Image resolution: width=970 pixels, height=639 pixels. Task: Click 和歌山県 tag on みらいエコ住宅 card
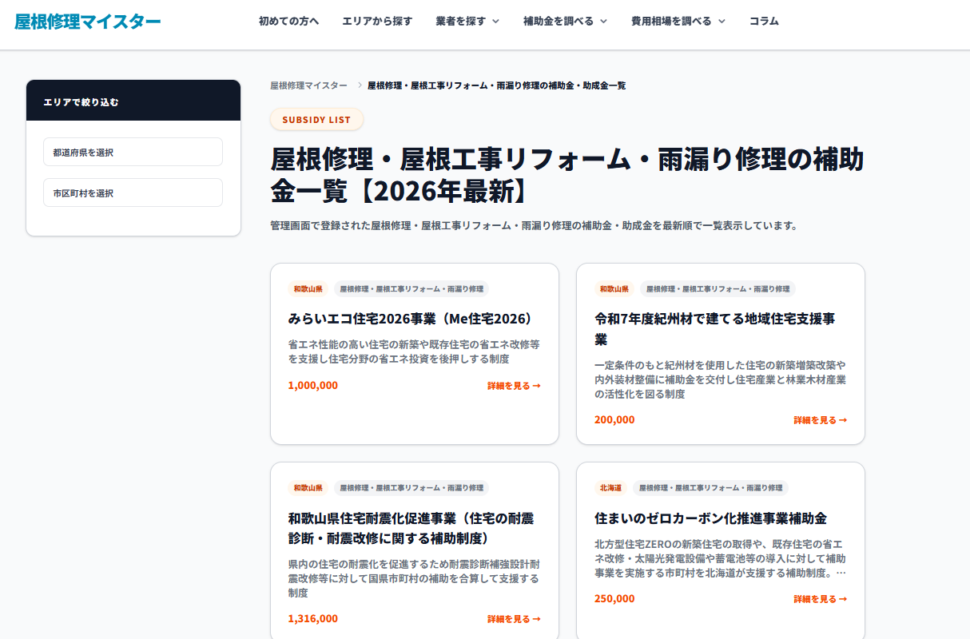(308, 289)
